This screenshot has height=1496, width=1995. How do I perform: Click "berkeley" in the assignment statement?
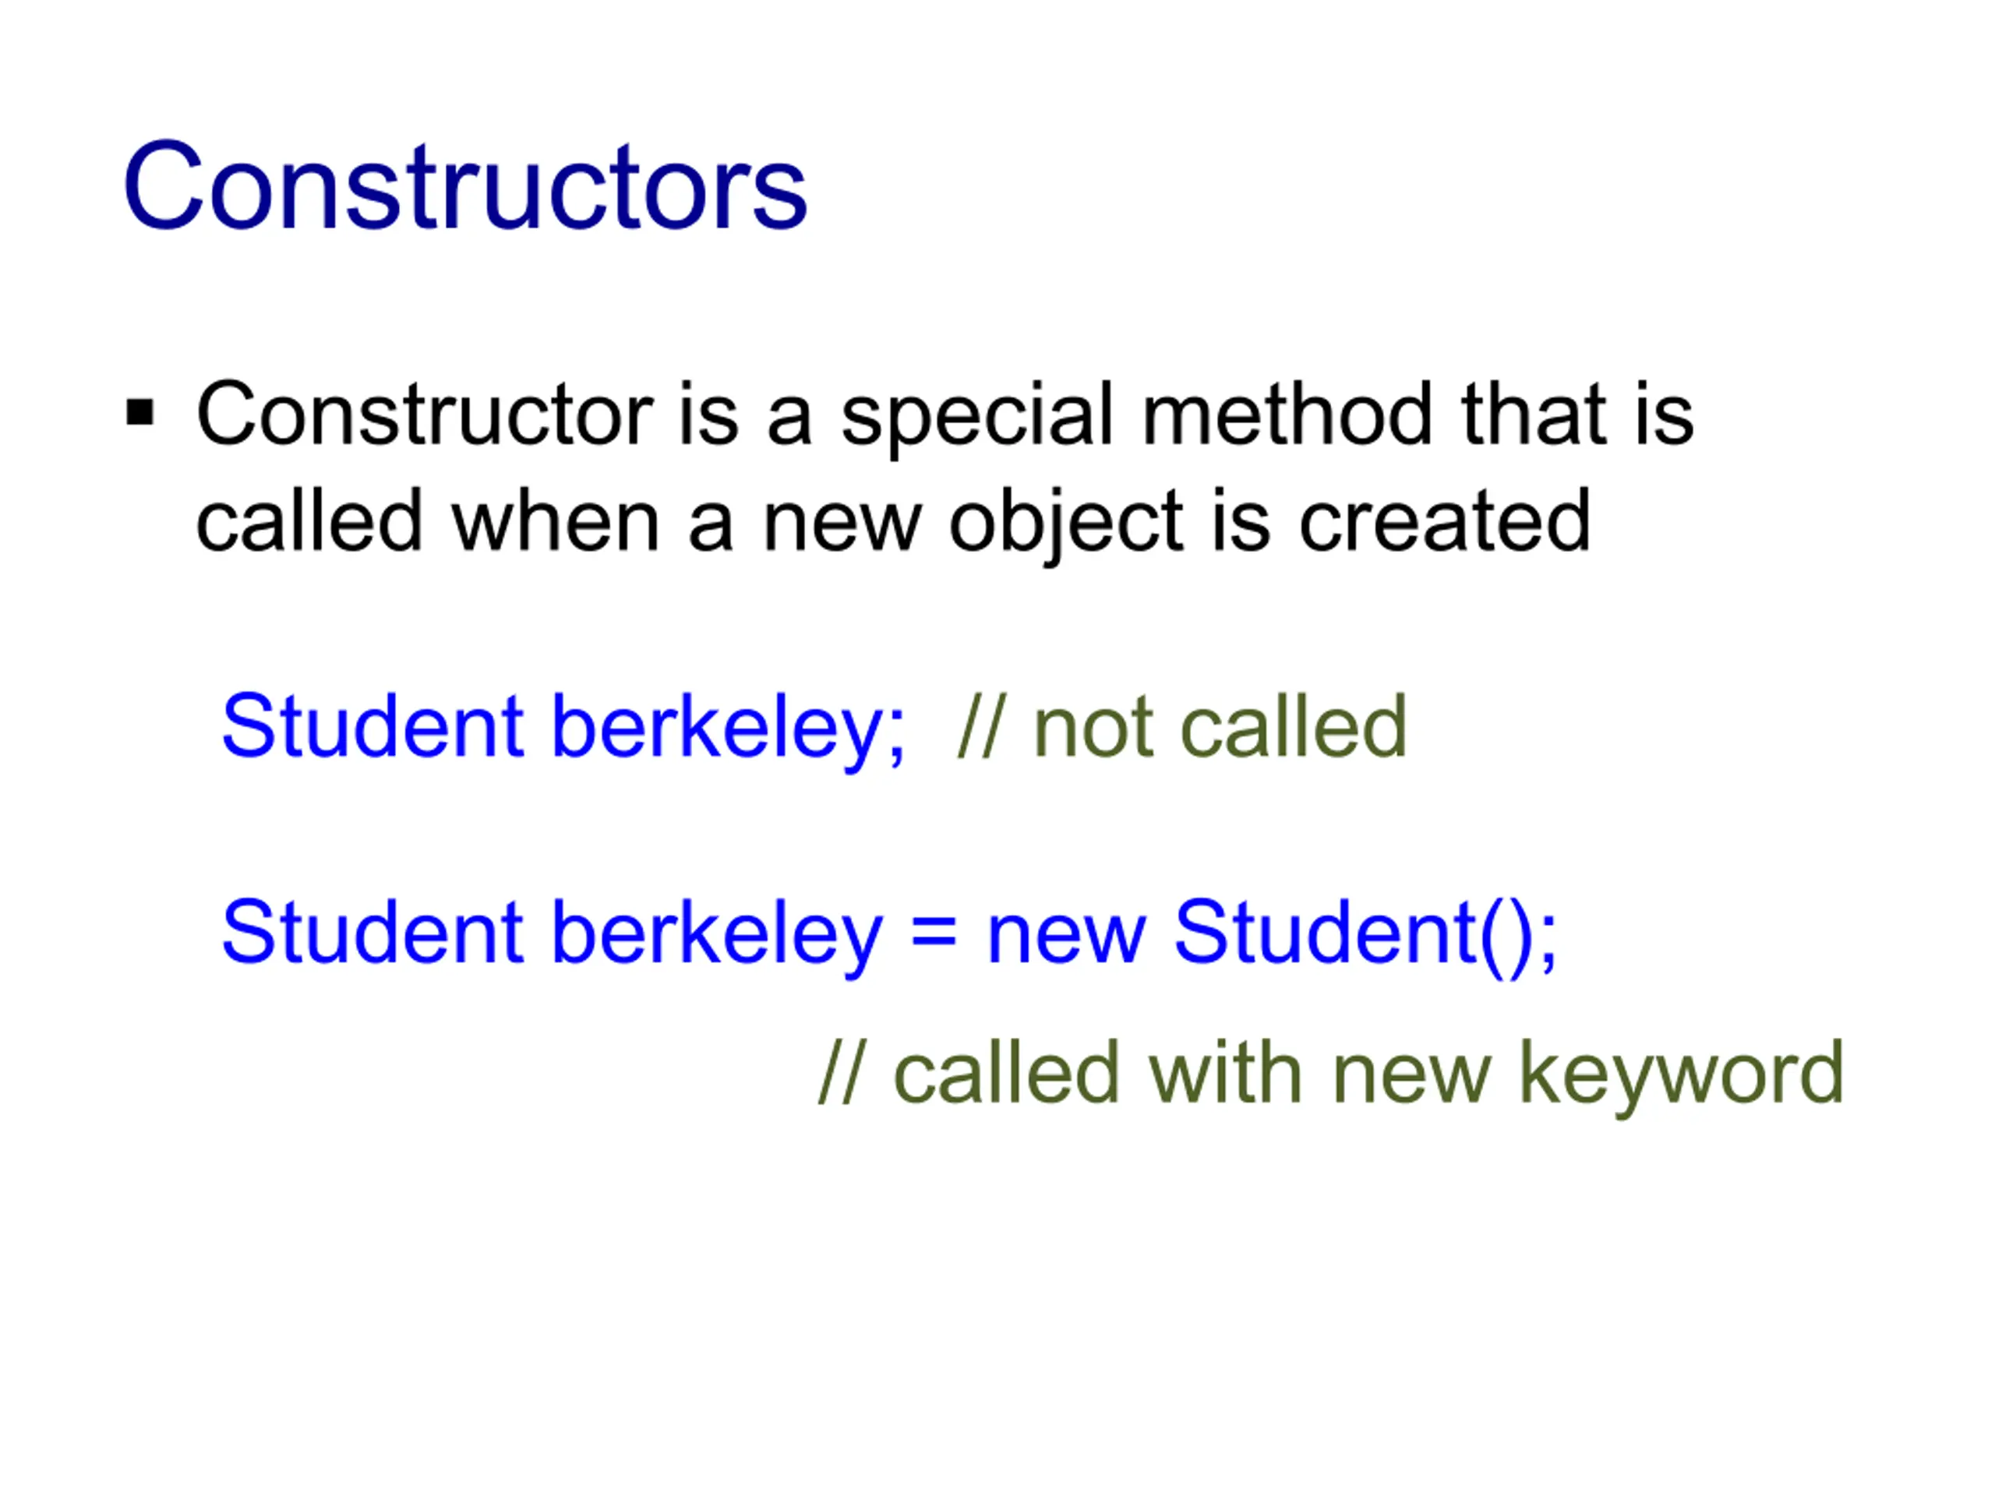tap(717, 934)
